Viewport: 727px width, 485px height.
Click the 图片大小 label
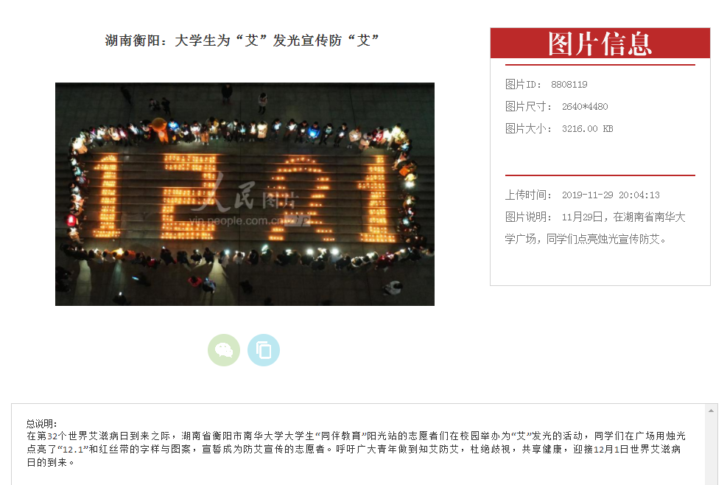[x=528, y=129]
